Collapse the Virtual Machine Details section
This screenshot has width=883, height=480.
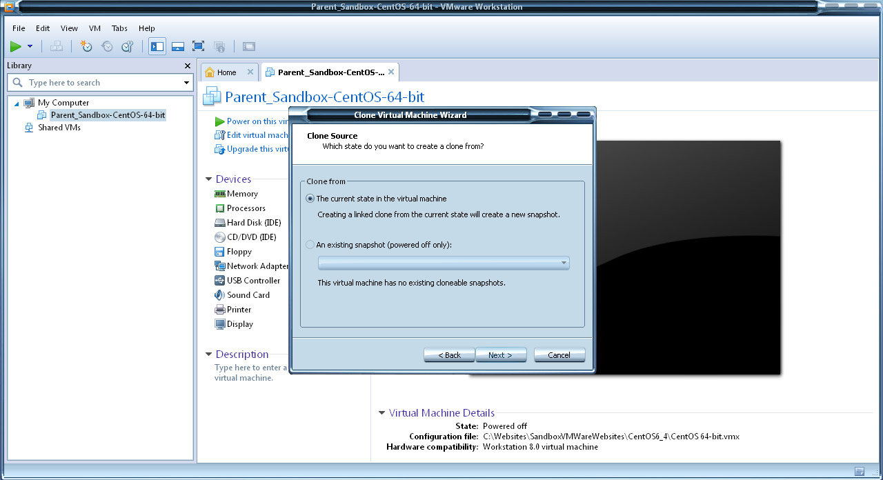tap(382, 413)
